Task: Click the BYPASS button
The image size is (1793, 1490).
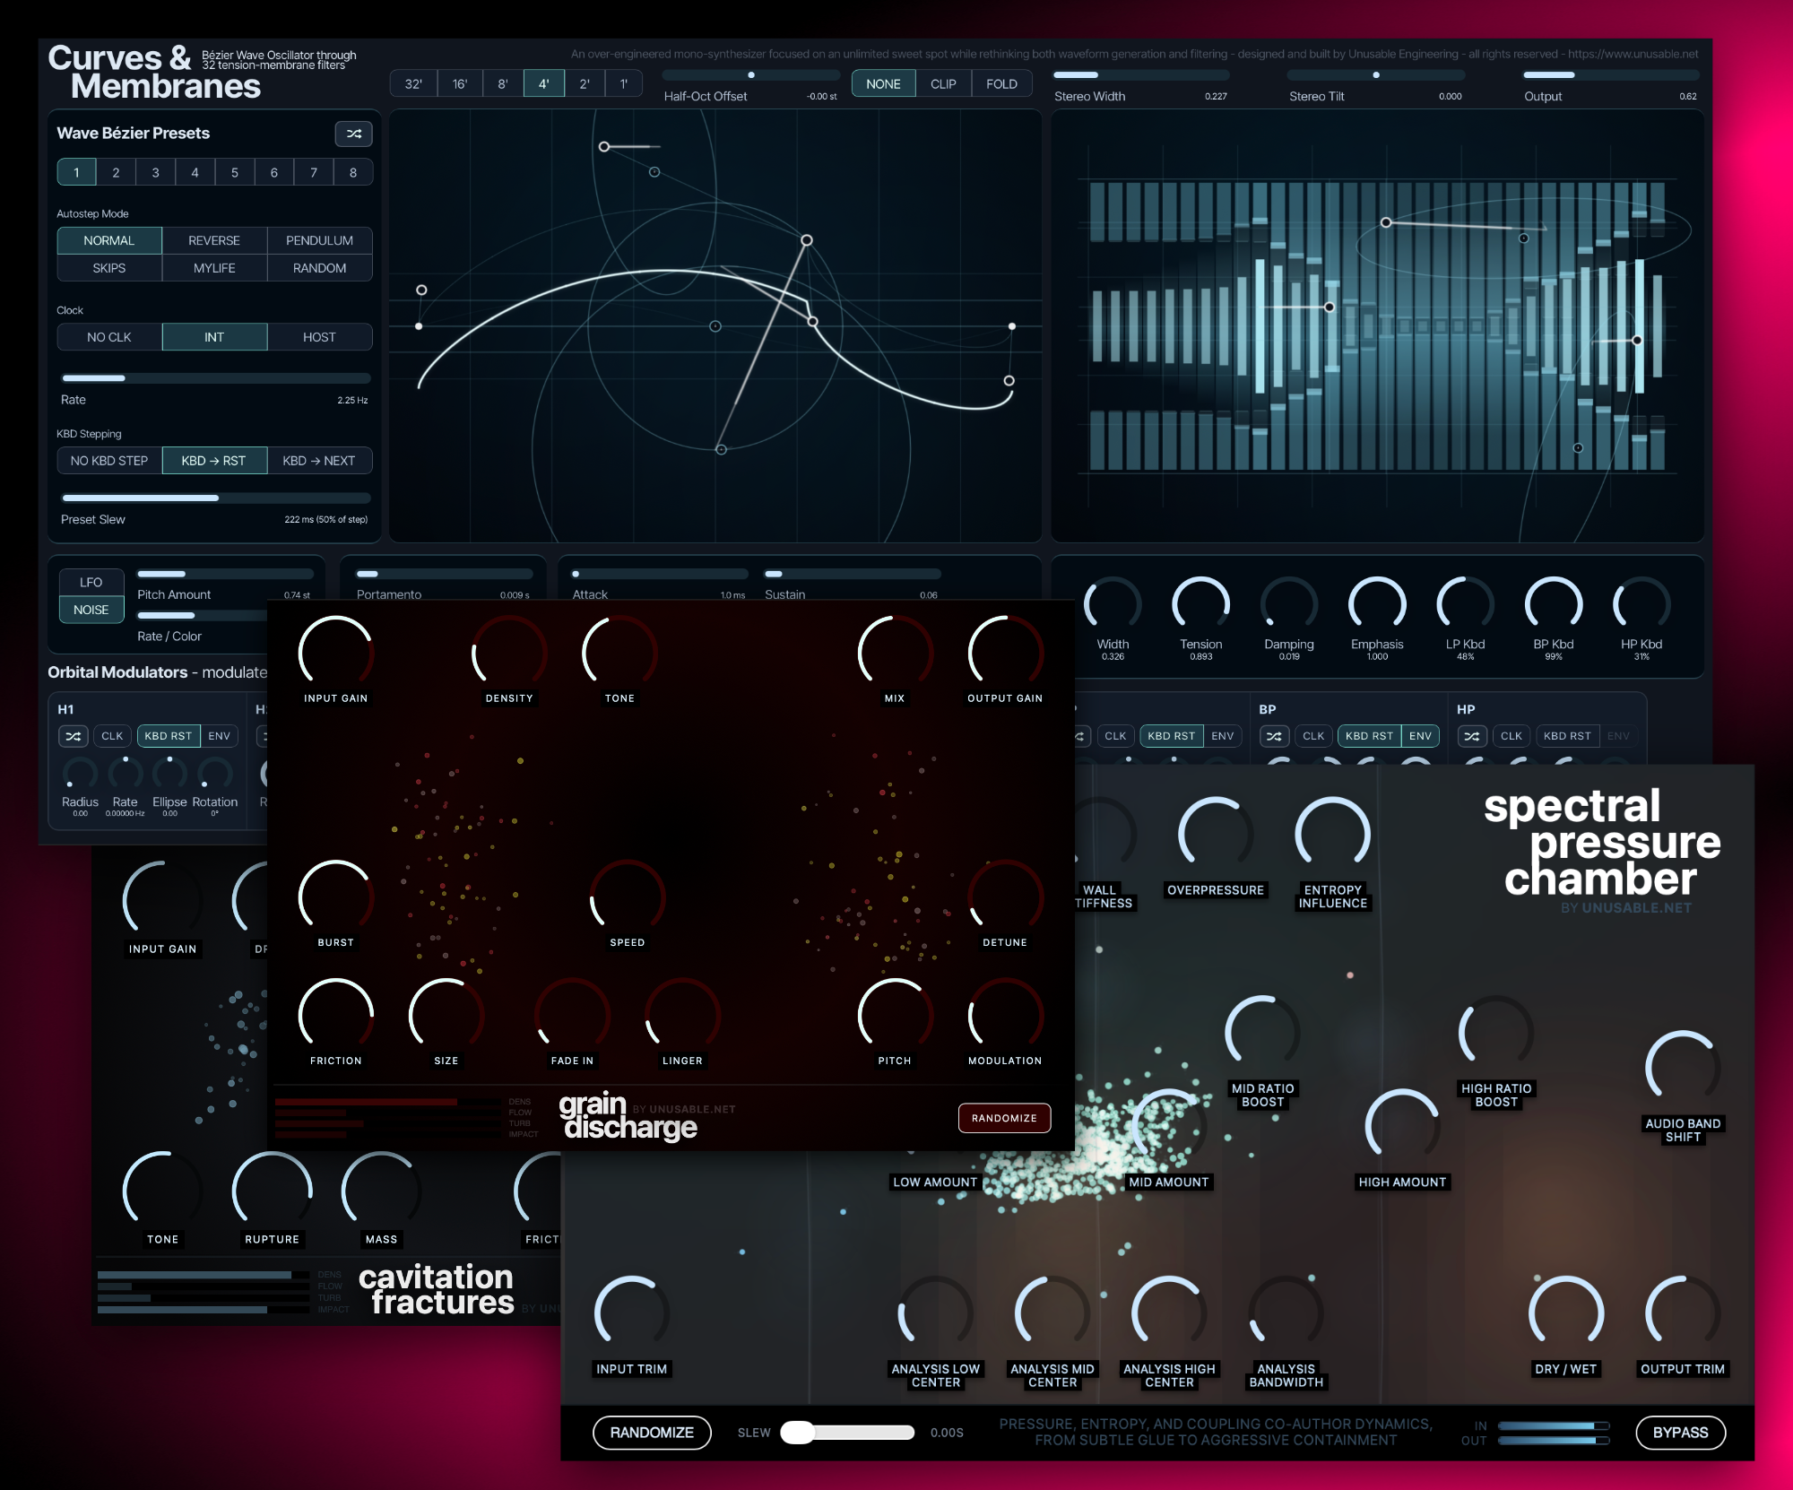Action: pos(1680,1433)
